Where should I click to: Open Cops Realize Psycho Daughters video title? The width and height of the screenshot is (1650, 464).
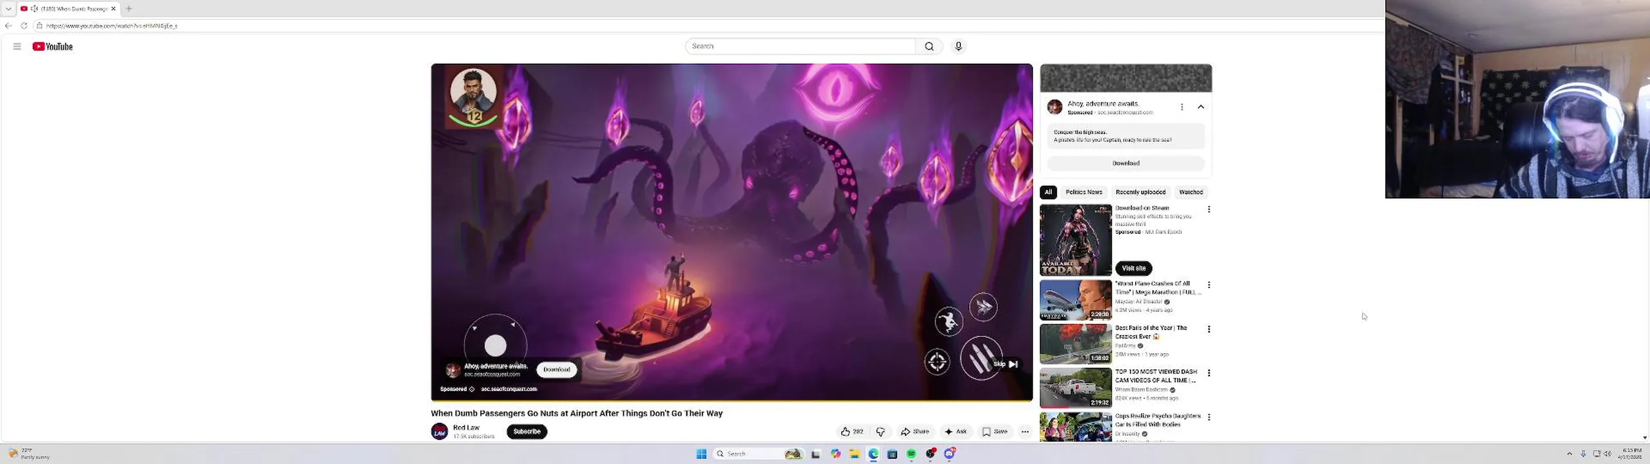(1158, 420)
